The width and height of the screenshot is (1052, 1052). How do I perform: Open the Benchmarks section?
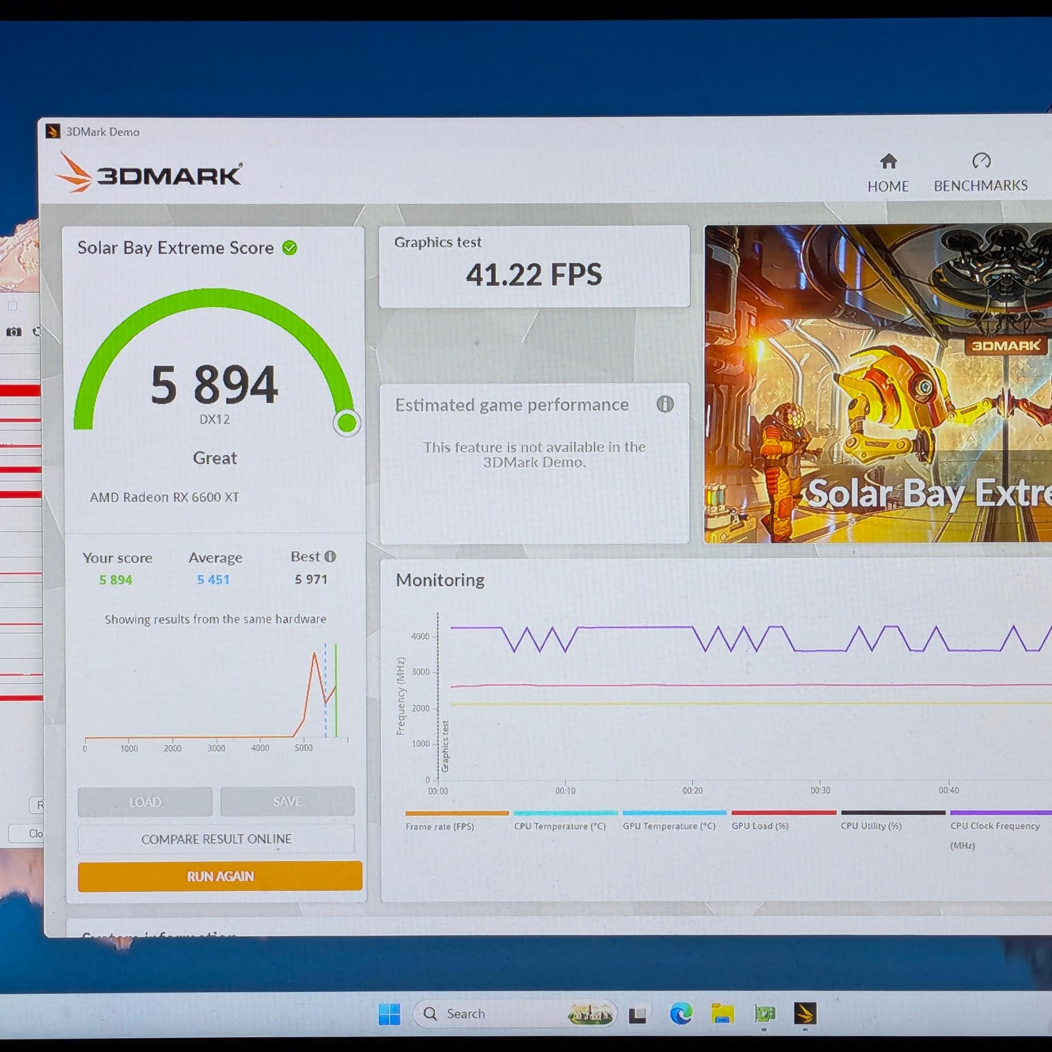tap(981, 173)
